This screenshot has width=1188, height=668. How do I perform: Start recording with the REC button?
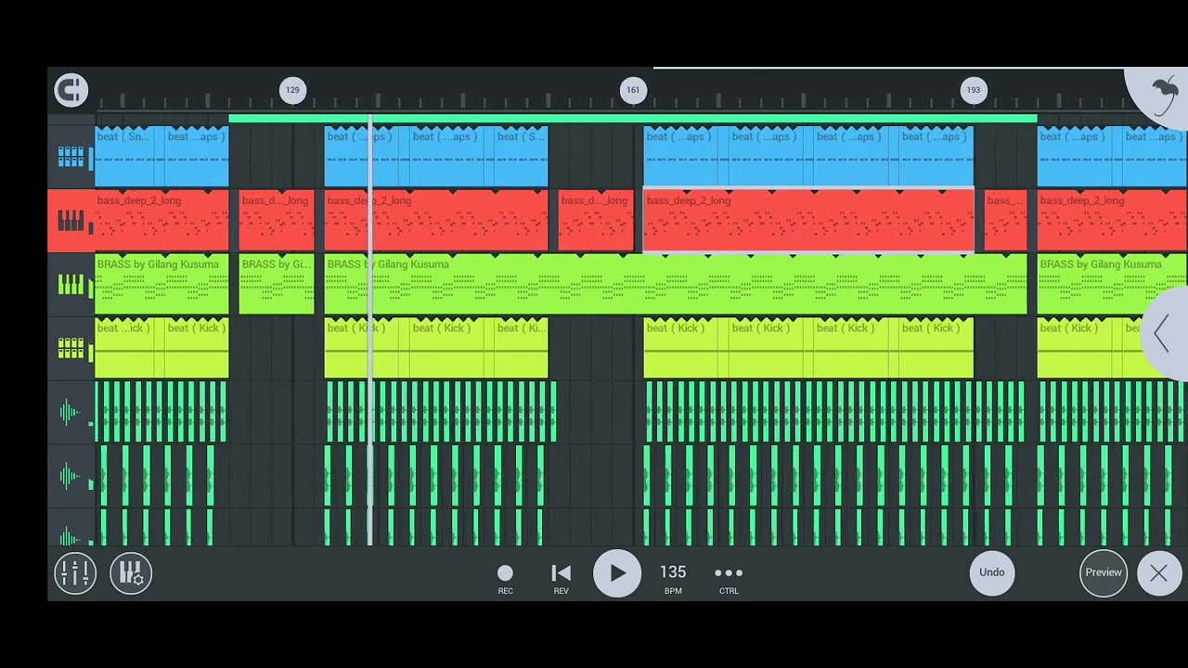tap(505, 579)
